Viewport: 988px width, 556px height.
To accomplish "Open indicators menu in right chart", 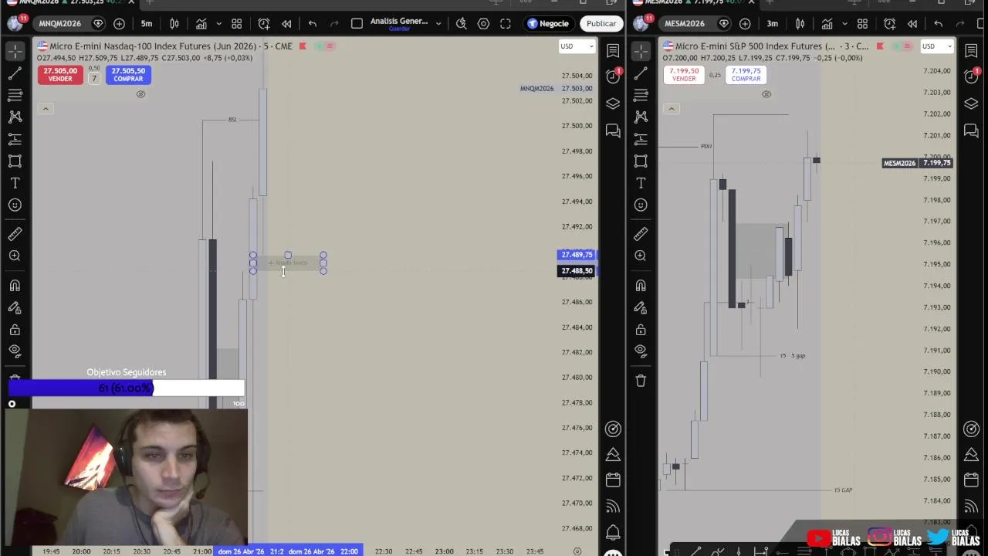I will 827,24.
